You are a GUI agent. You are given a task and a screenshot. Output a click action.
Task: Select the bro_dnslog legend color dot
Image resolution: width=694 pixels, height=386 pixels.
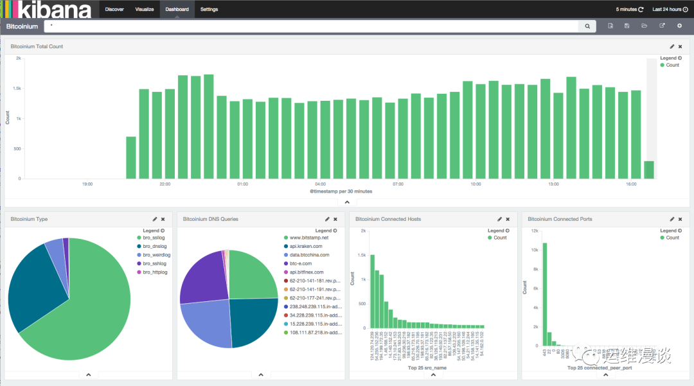coord(139,246)
